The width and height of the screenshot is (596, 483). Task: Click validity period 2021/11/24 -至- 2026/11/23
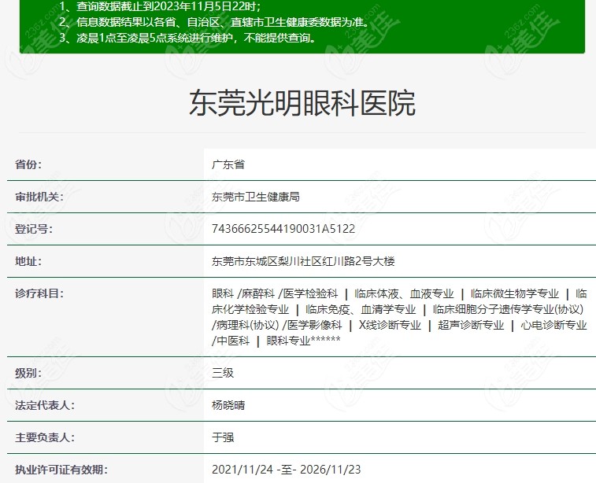pos(287,470)
